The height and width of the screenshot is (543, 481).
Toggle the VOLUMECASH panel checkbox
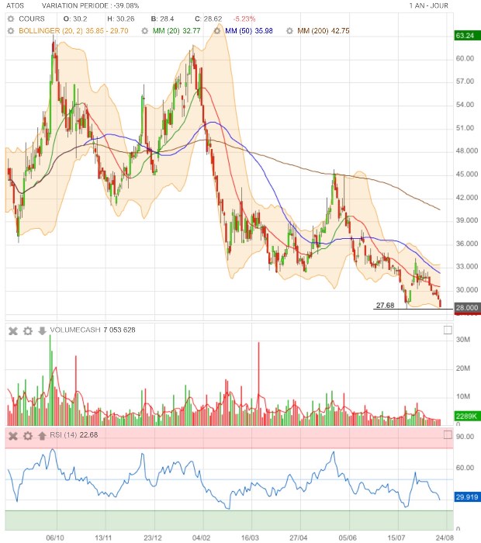click(448, 330)
